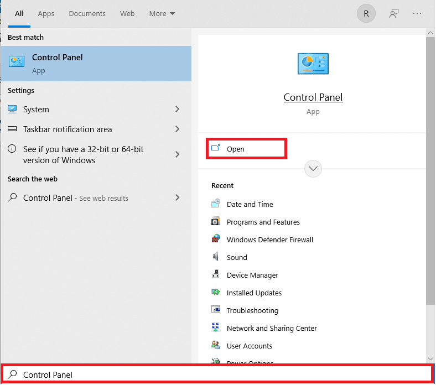Click the User Accounts icon
The image size is (436, 385).
pyautogui.click(x=216, y=346)
